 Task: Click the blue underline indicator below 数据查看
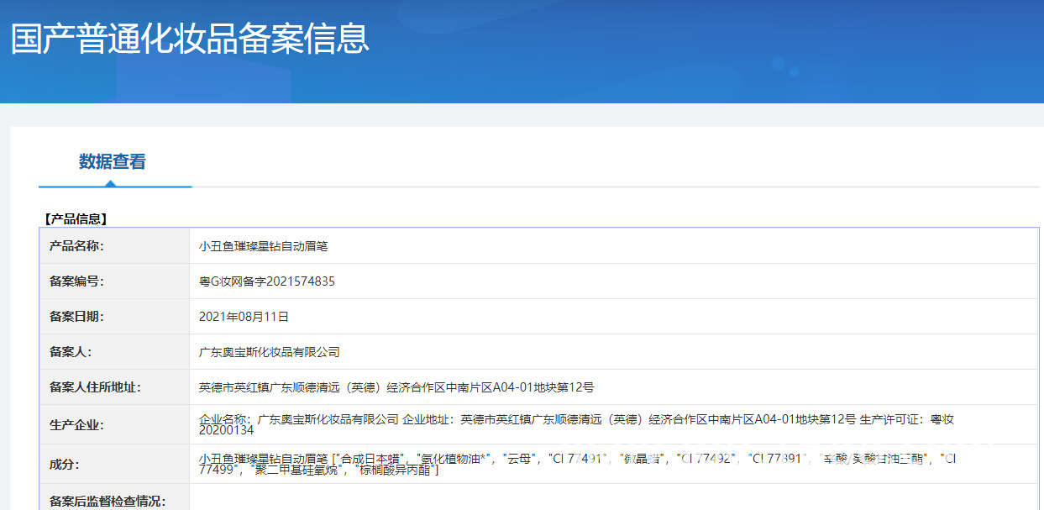pos(114,187)
